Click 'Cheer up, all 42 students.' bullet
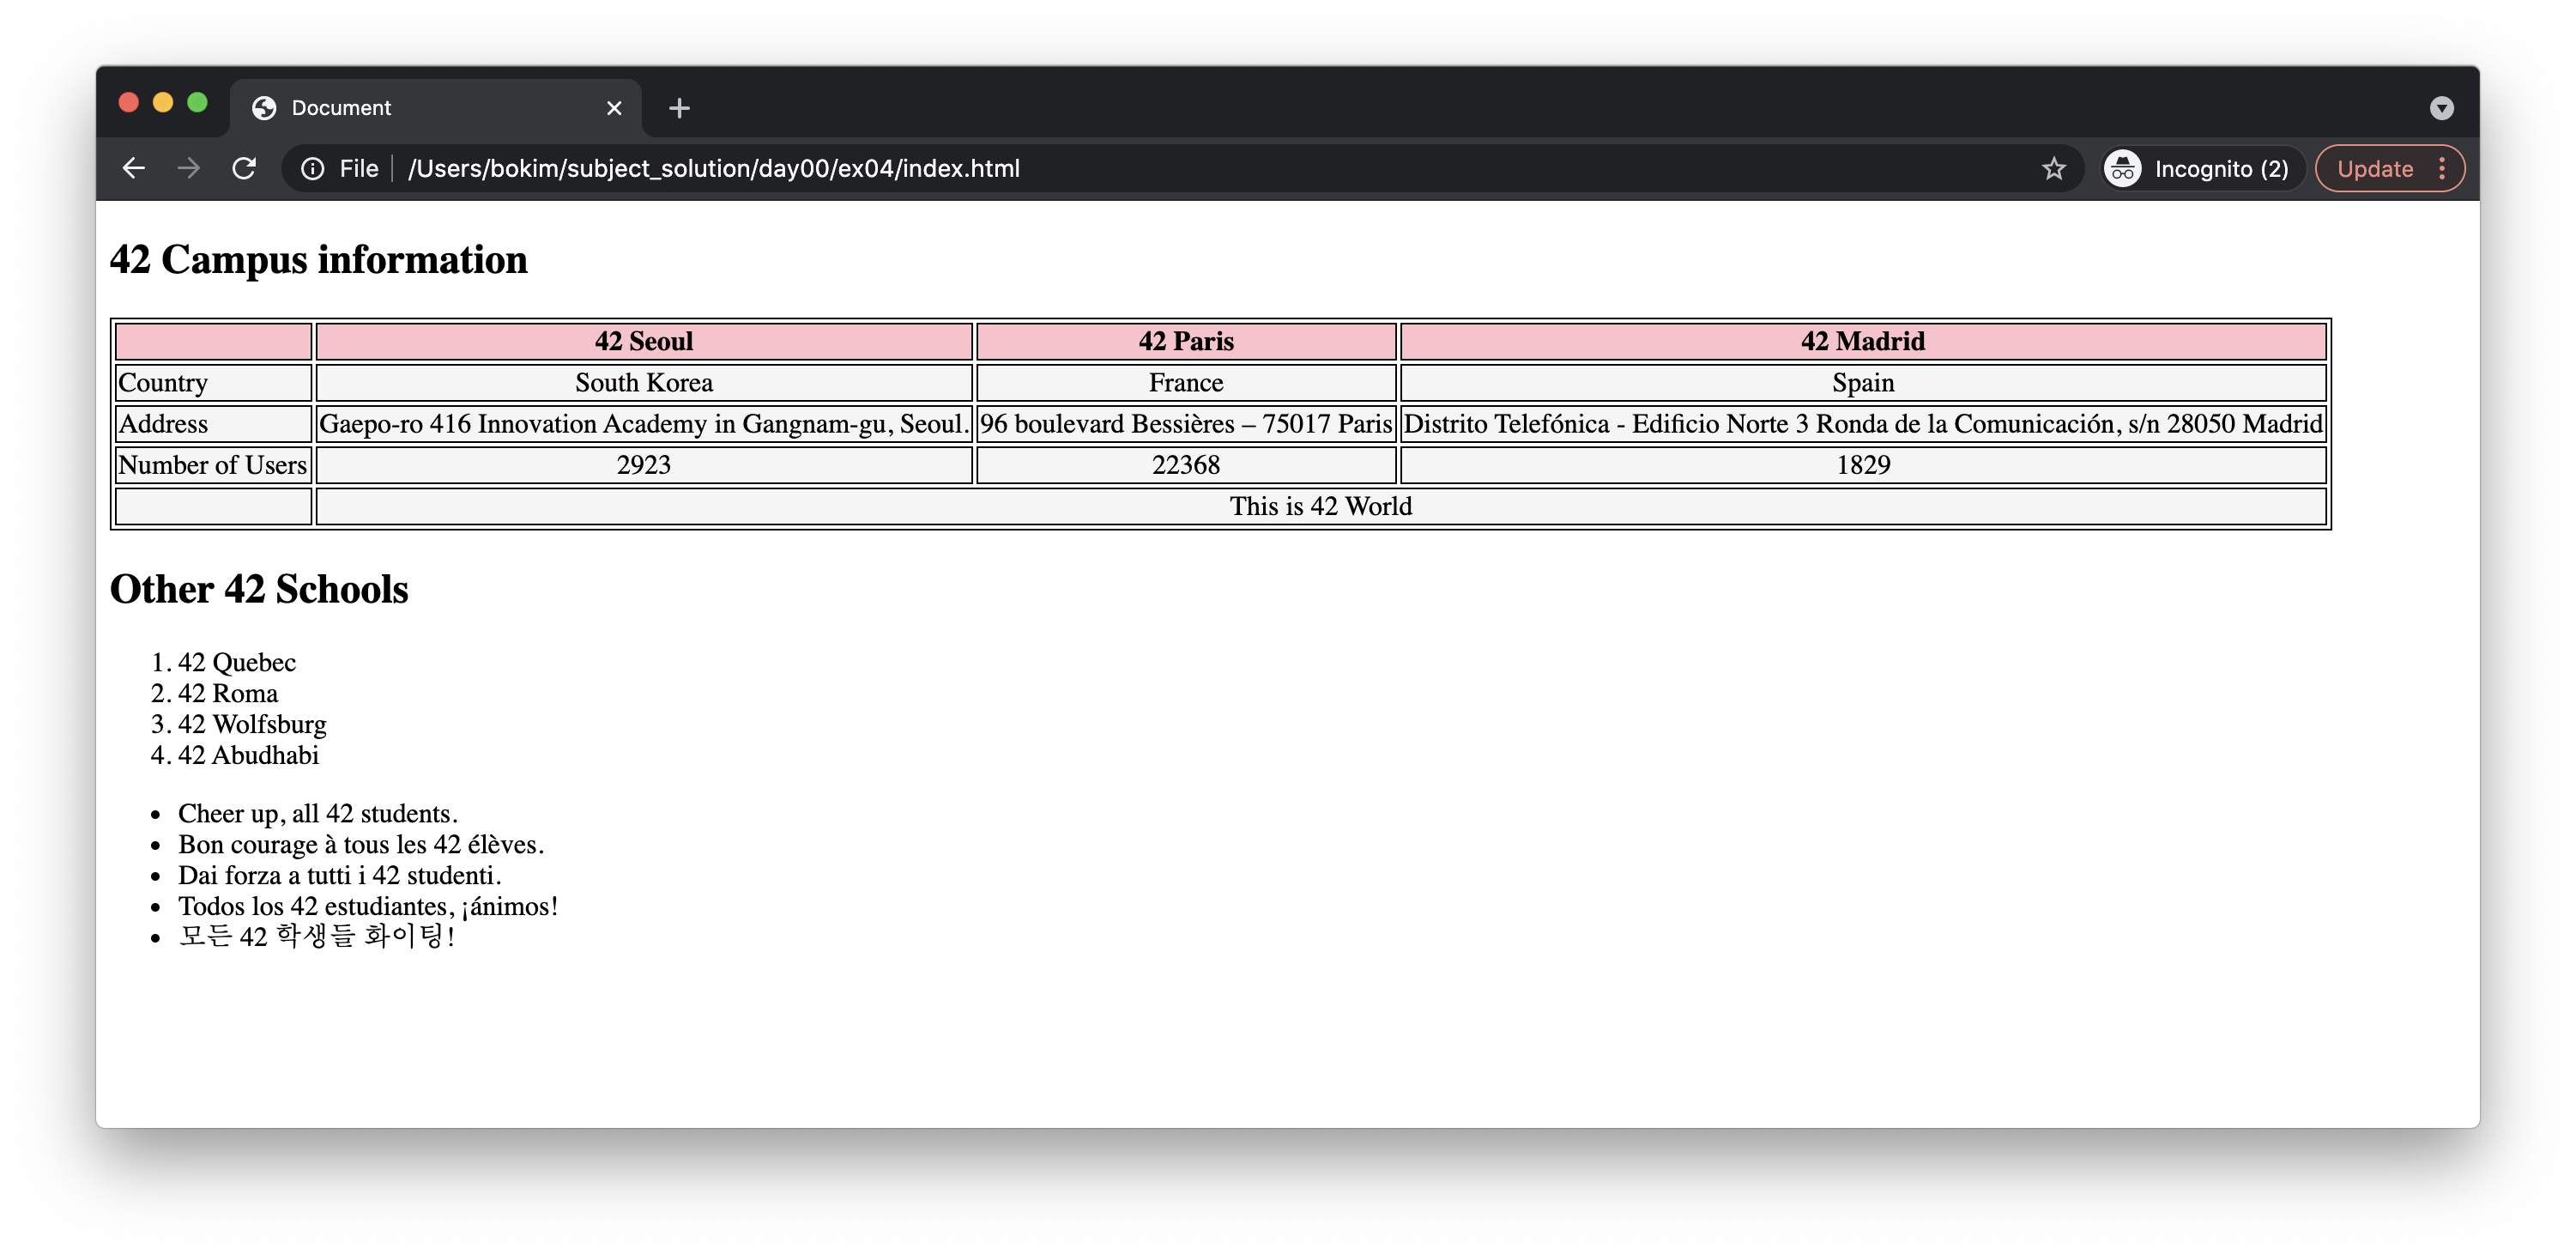Image resolution: width=2576 pixels, height=1255 pixels. coord(318,813)
